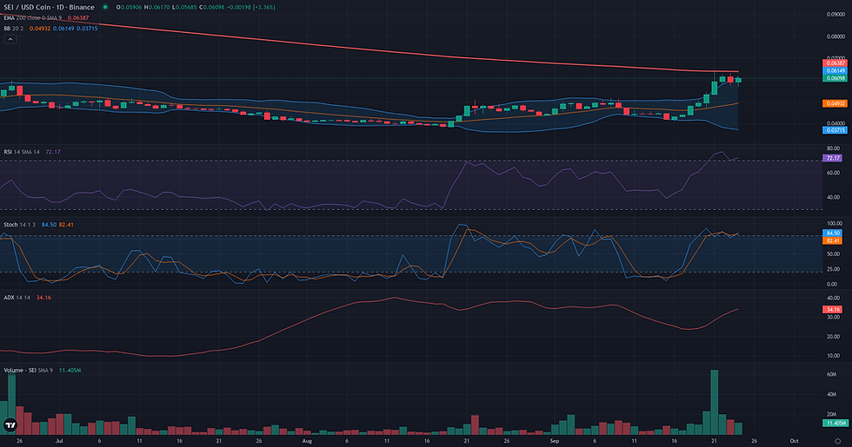
Task: Select the RSI 14 SMA 14 legend
Action: 22,152
